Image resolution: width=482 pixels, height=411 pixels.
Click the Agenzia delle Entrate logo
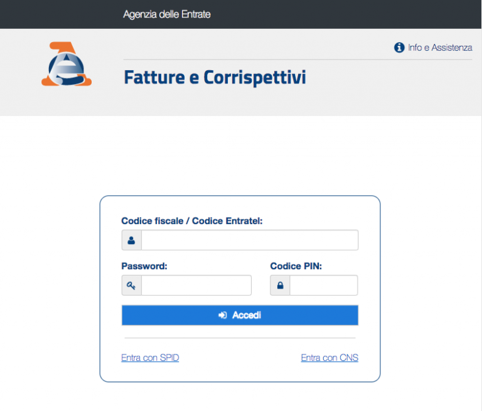[67, 63]
